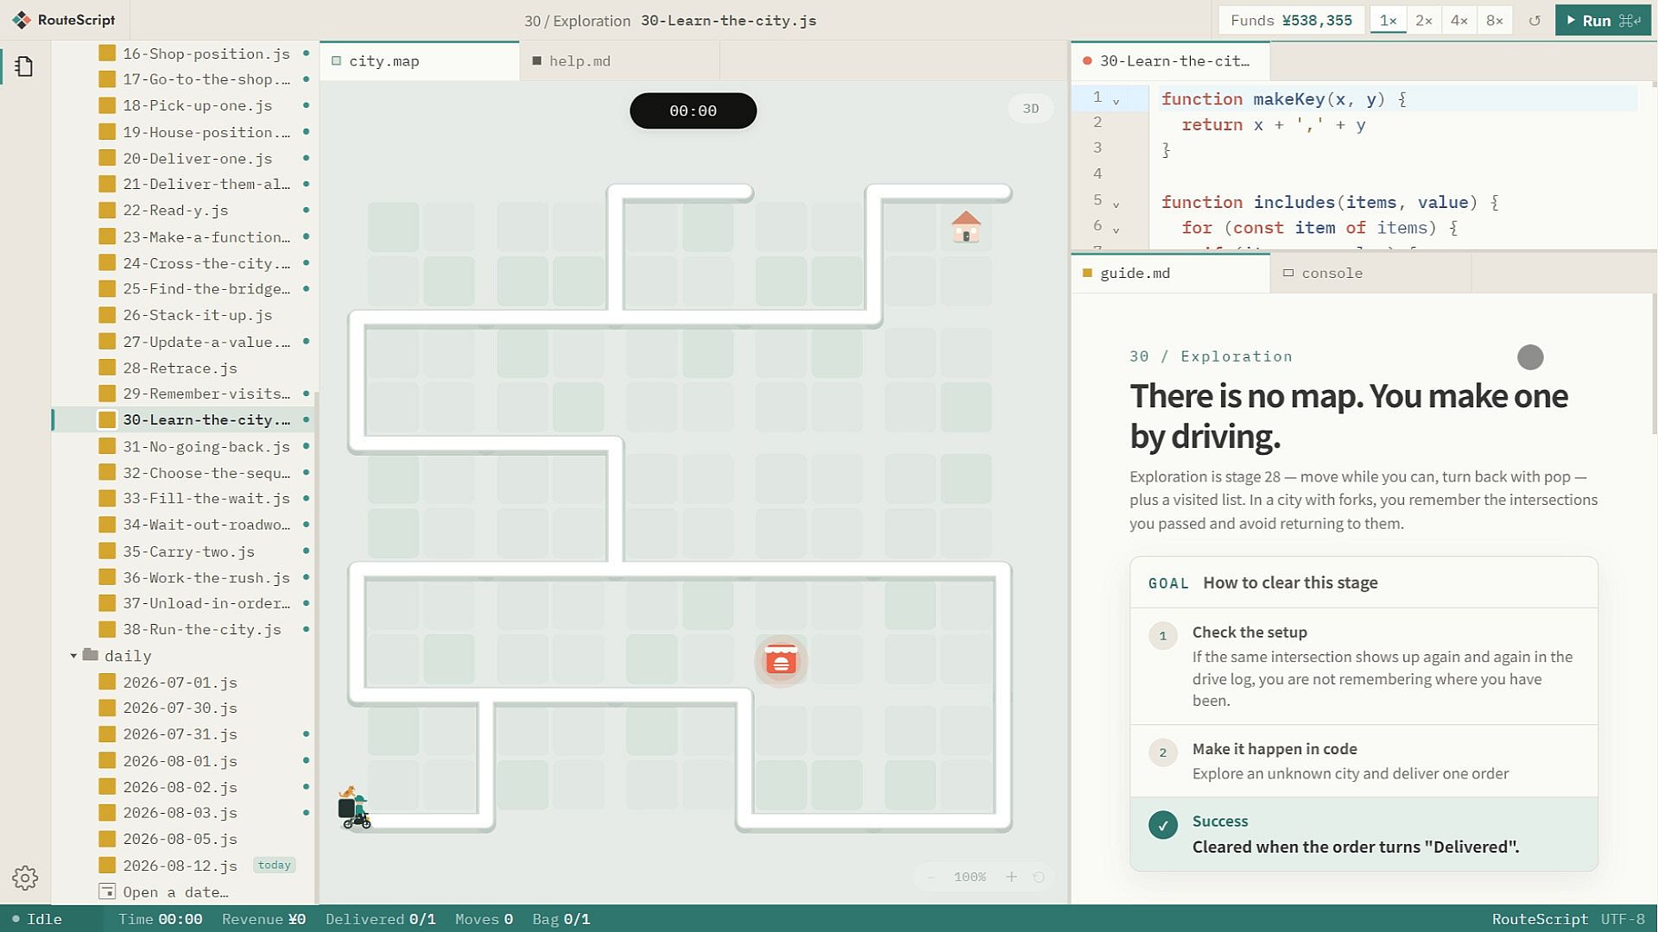
Task: Click step 2 number badge in guide
Action: (1162, 753)
